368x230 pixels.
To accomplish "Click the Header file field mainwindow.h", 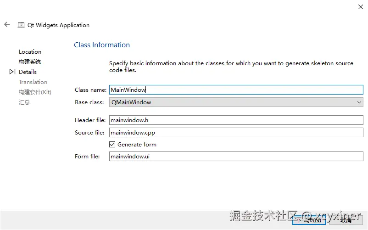I will [236, 120].
